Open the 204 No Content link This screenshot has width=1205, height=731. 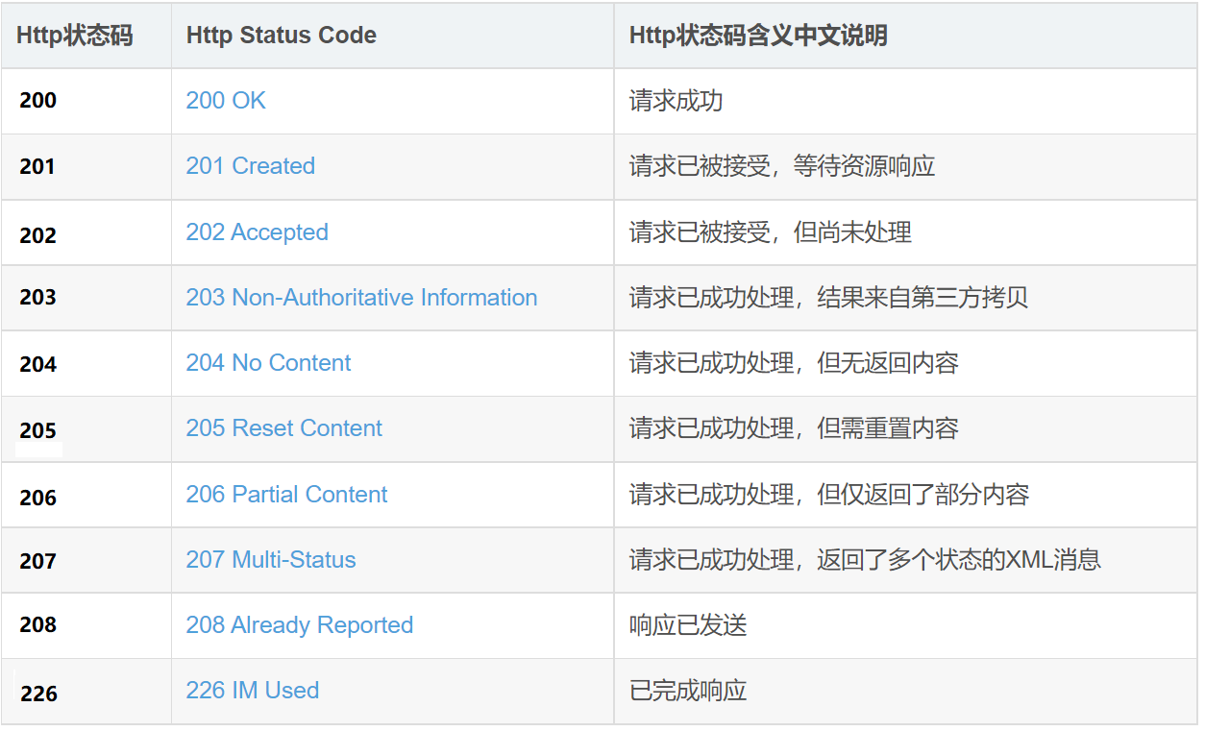coord(268,363)
